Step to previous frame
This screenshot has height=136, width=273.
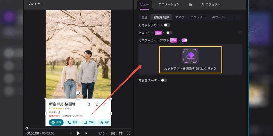coord(71,133)
